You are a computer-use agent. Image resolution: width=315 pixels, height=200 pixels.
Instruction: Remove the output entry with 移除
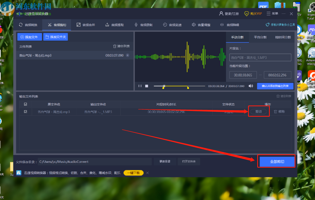pos(279,111)
